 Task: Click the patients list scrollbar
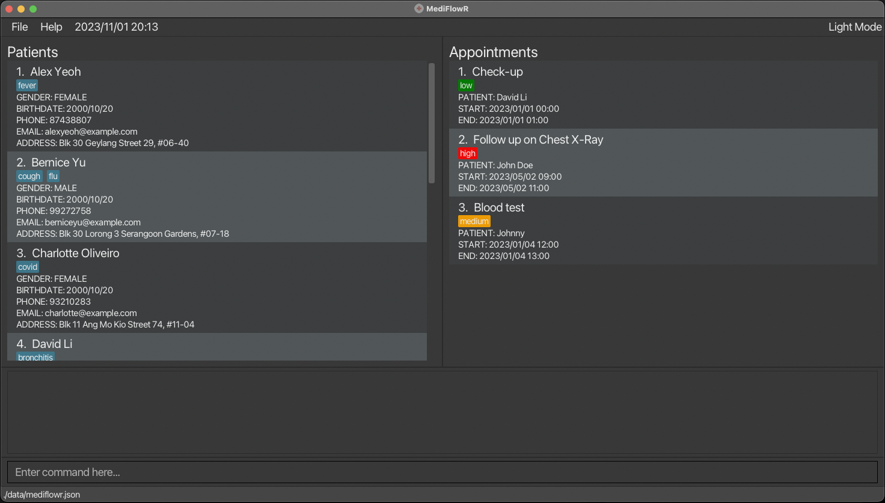431,123
